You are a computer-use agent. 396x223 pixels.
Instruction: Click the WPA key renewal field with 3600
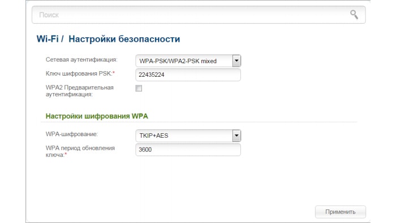tap(188, 150)
